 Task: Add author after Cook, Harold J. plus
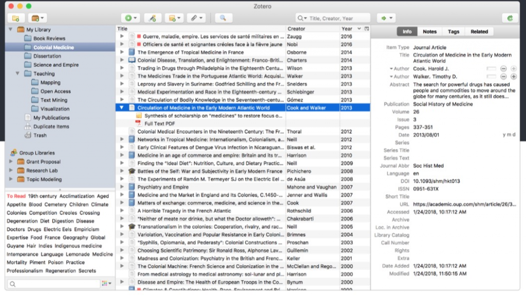click(513, 69)
